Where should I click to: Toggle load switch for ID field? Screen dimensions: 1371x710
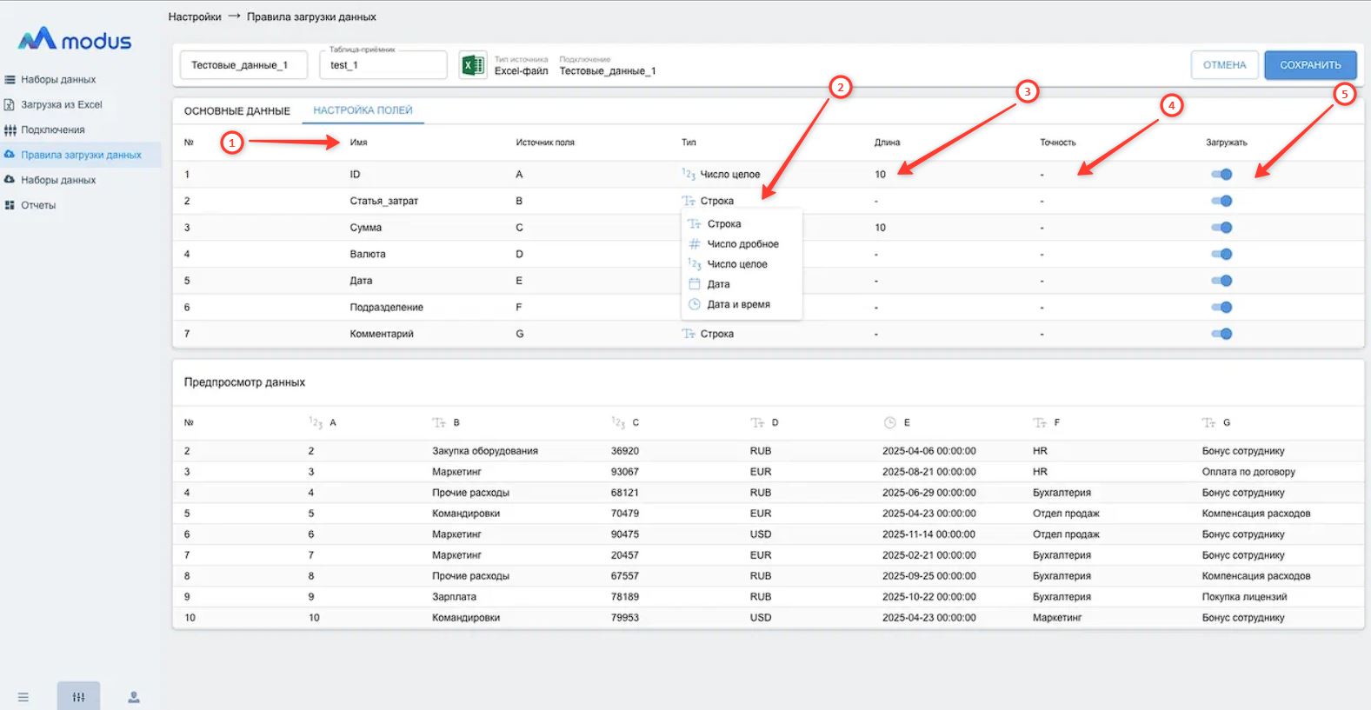point(1221,175)
